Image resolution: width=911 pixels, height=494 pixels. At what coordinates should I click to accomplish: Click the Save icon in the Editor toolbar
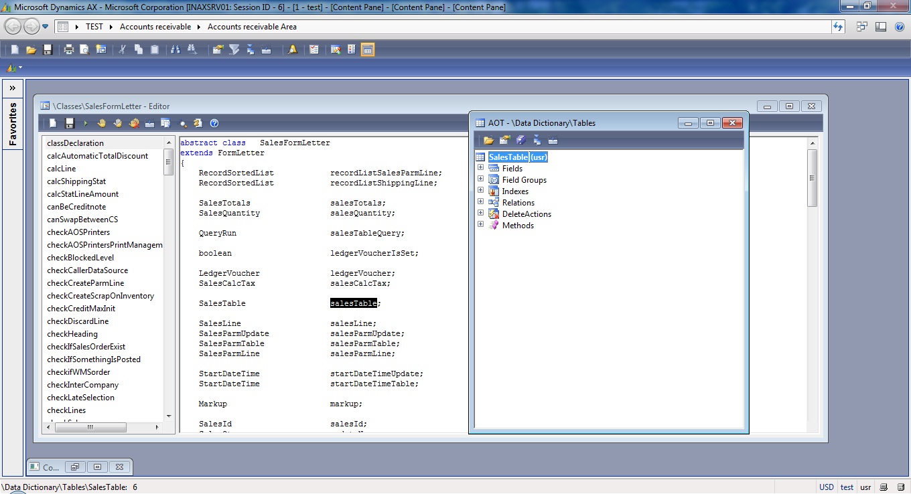(x=69, y=123)
